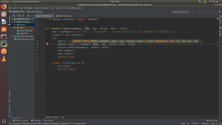
Task: Click the yellow intention lightbulb on line 9
Action: [48, 44]
